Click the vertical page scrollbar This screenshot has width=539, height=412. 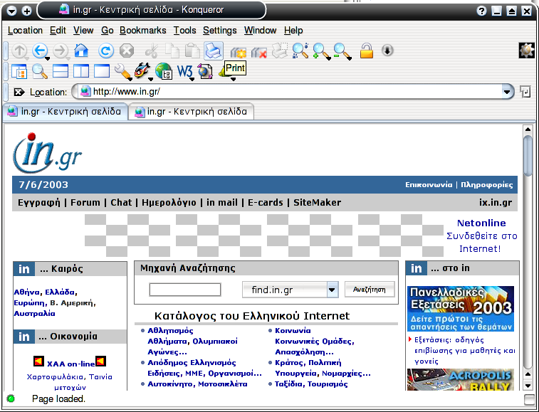[528, 249]
